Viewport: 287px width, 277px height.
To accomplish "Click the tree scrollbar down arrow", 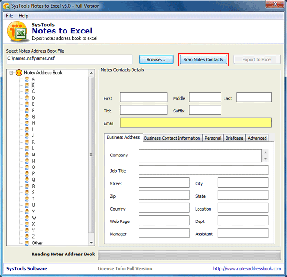I will (91, 243).
